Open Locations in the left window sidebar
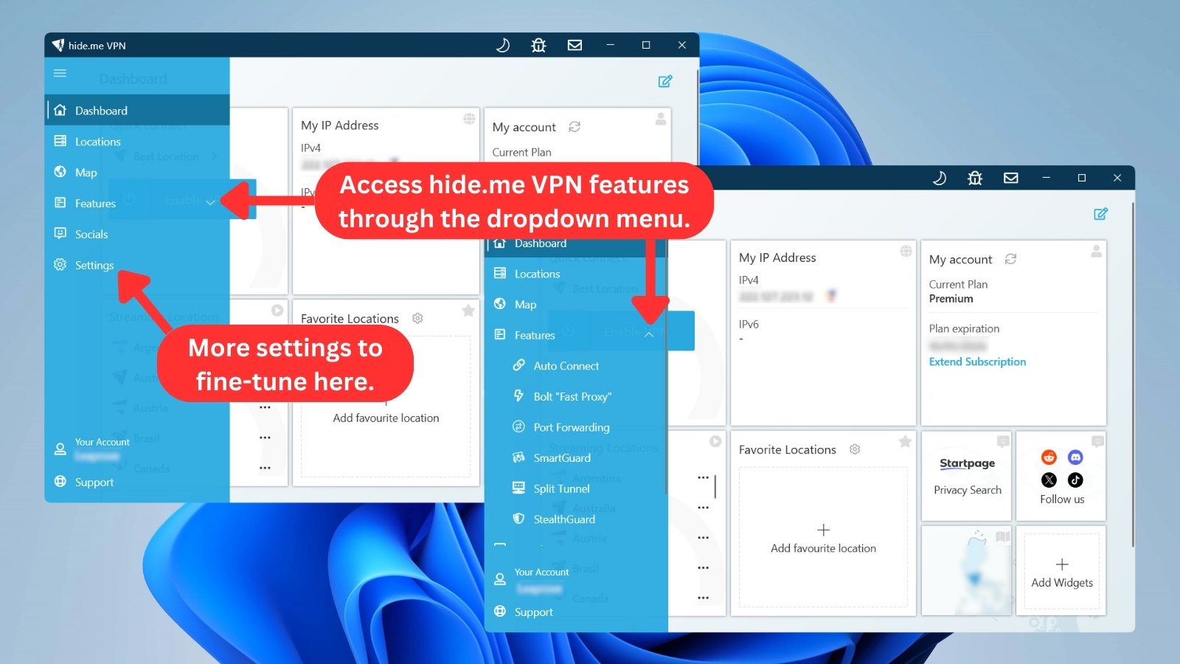This screenshot has width=1180, height=664. (x=137, y=142)
